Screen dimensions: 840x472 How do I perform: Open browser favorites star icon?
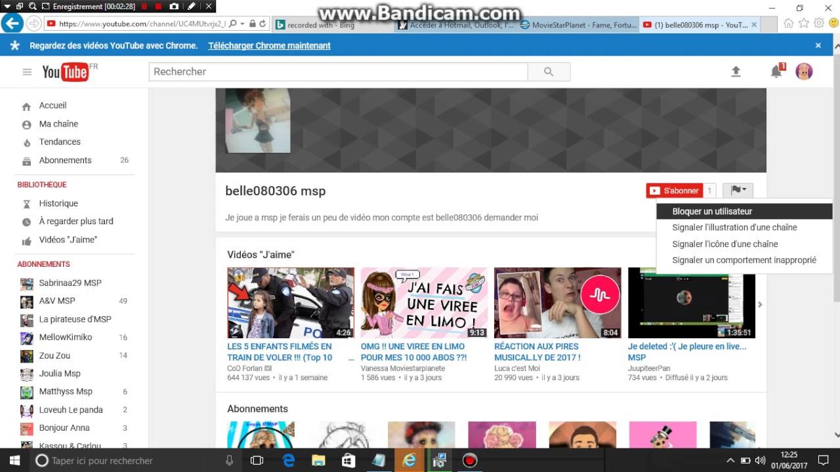804,24
